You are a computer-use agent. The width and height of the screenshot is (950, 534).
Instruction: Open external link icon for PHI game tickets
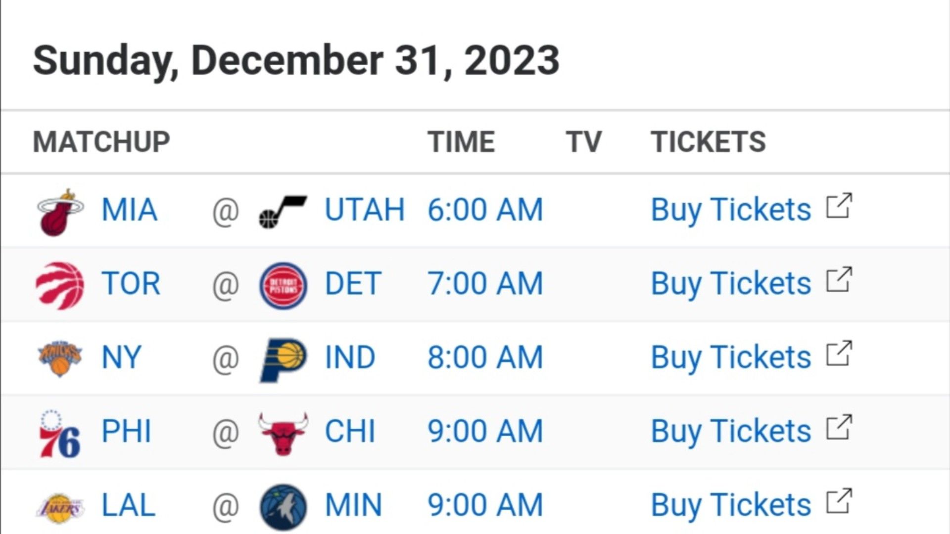[x=839, y=427]
